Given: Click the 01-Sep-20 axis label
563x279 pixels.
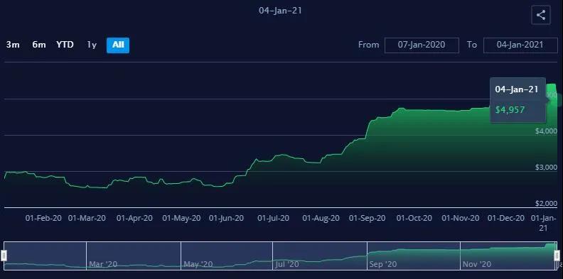Looking at the screenshot, I should coord(368,218).
